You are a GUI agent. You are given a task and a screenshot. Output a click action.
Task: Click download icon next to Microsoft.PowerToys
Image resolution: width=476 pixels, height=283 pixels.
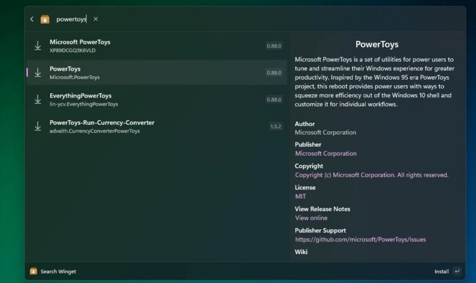pos(38,72)
